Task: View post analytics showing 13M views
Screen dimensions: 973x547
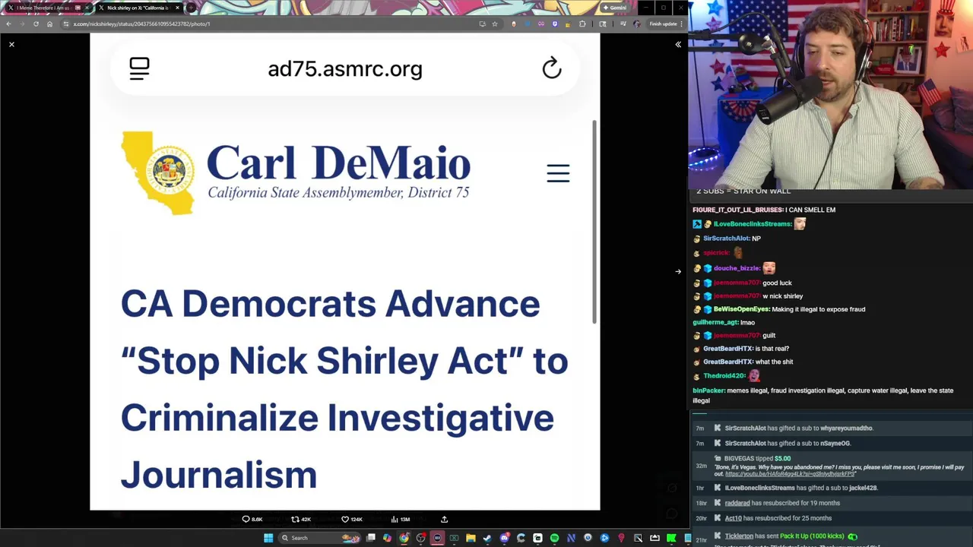Action: pyautogui.click(x=400, y=520)
